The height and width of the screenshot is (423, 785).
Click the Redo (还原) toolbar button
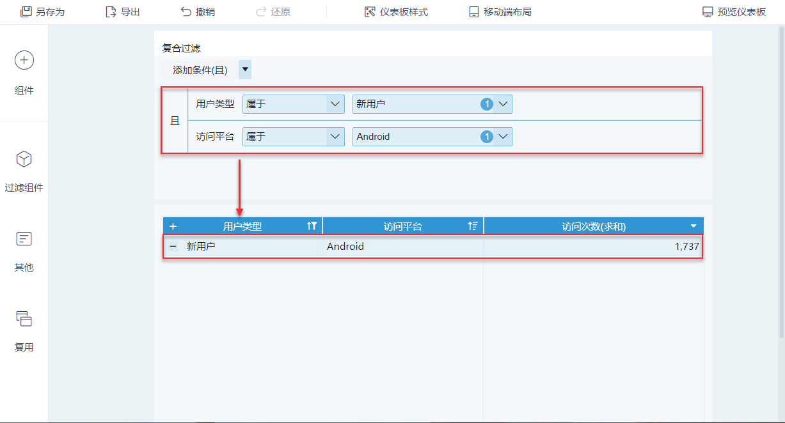point(273,12)
